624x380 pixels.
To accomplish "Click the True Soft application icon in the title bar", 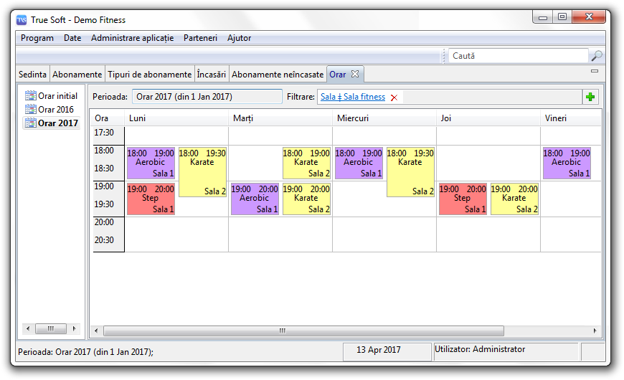I will point(22,20).
